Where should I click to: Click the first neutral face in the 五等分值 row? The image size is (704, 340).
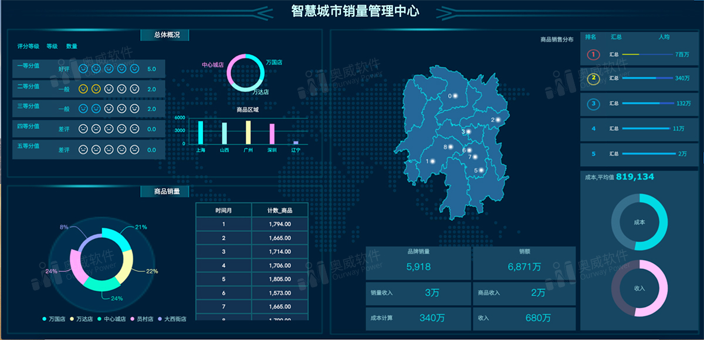pos(83,150)
